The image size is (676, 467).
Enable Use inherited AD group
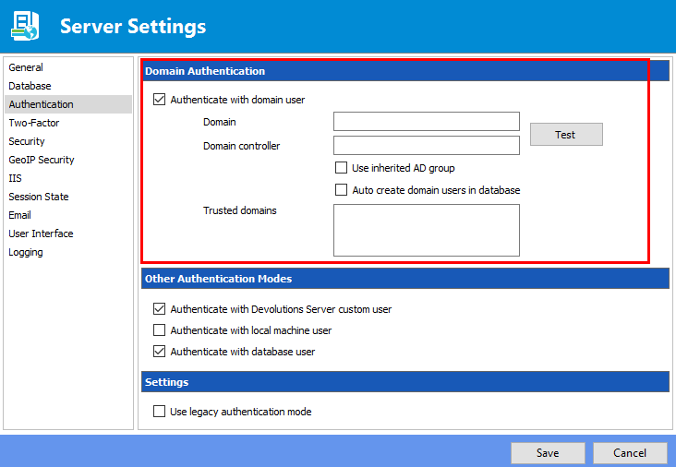click(x=341, y=168)
